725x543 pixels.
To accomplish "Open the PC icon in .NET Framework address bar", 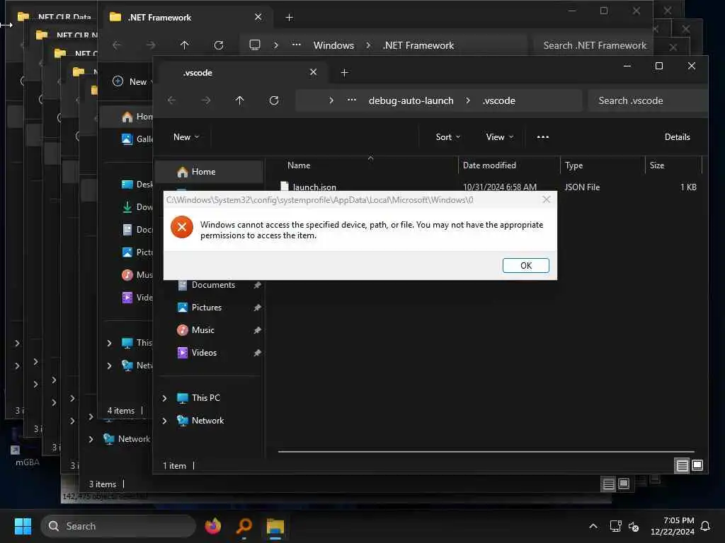I will [x=254, y=45].
